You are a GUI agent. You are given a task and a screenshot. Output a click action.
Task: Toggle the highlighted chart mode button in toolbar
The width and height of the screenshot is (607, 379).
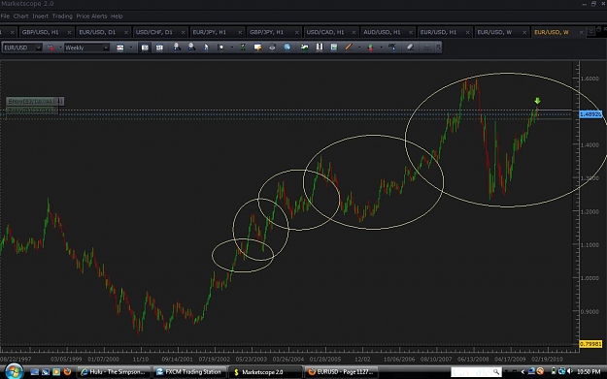(x=145, y=47)
